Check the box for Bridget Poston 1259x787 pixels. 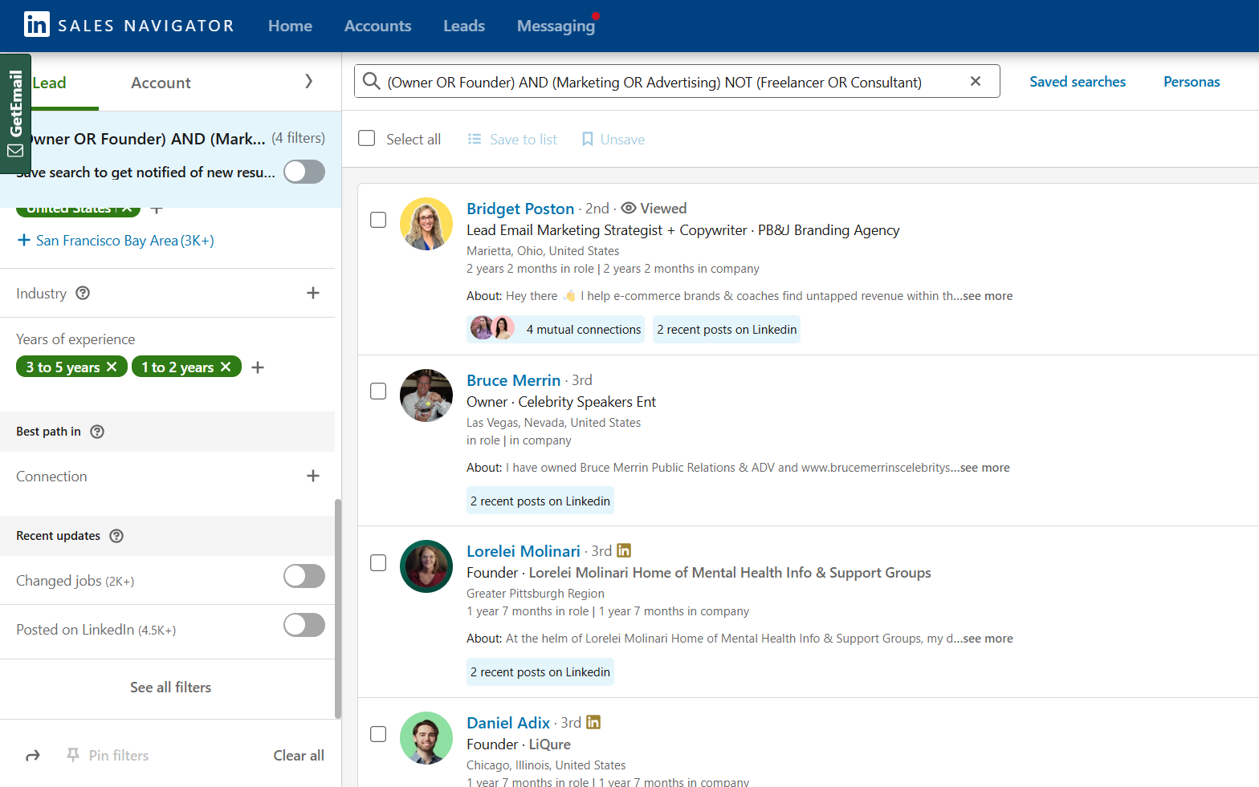pyautogui.click(x=378, y=220)
